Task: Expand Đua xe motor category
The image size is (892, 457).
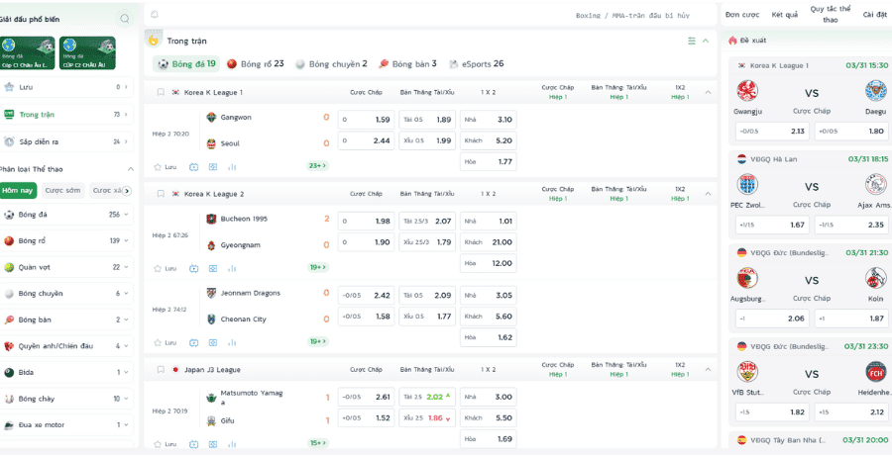Action: [66, 424]
